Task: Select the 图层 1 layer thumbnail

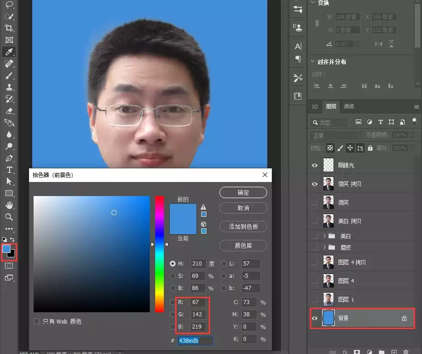Action: (x=329, y=300)
